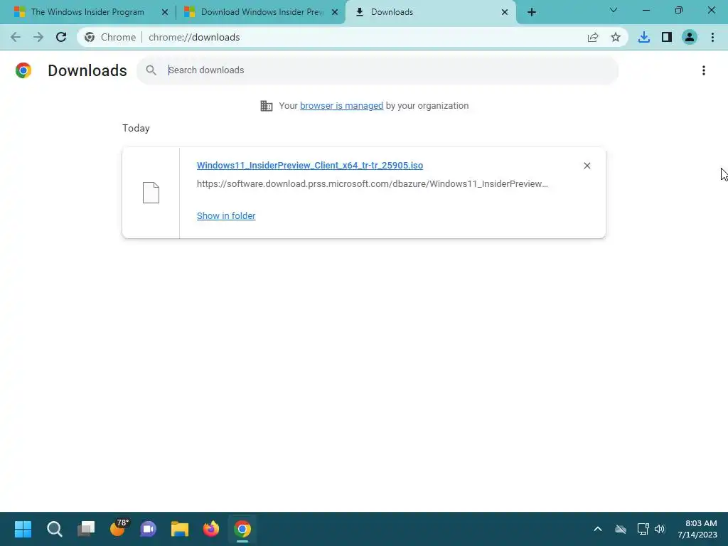Click the 'Today' date heading

pos(136,128)
